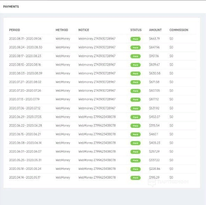Click Paid badge in the $877.12 row
The image size is (206, 205).
point(136,100)
